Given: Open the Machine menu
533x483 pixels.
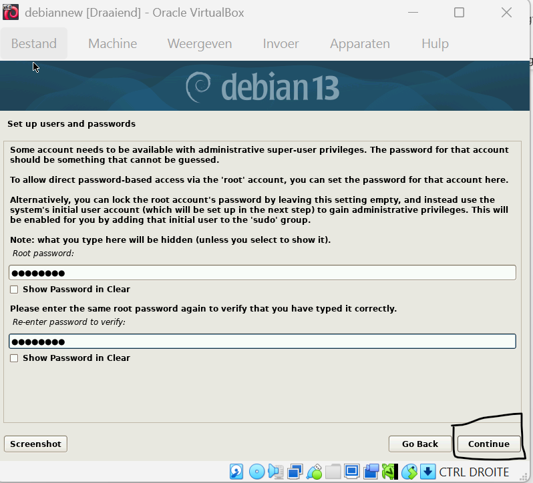Looking at the screenshot, I should coord(112,43).
